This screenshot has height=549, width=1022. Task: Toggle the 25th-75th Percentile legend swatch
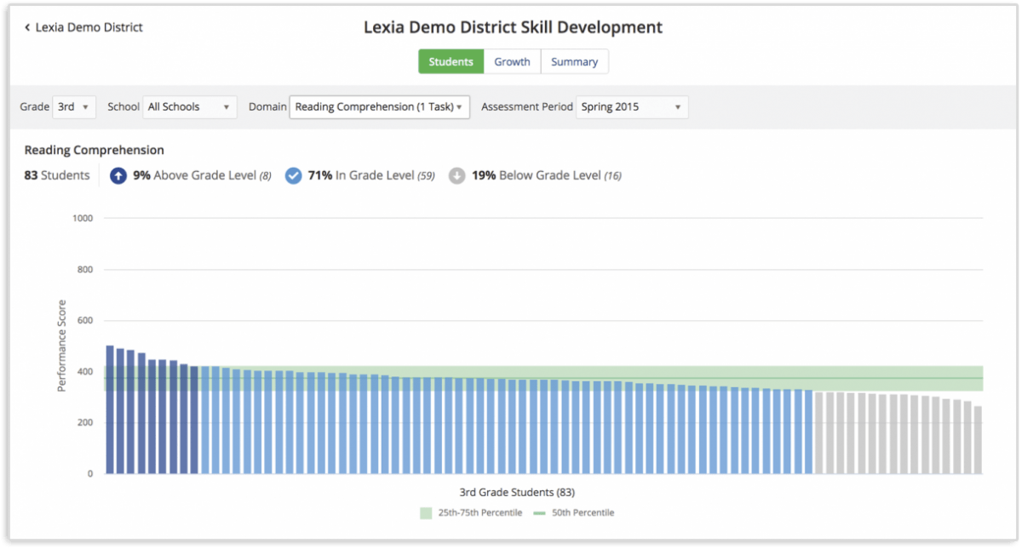point(426,512)
